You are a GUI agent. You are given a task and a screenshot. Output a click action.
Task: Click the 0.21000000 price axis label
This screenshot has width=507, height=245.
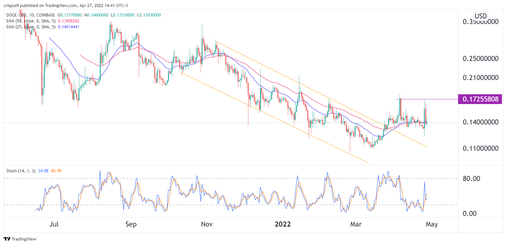coord(480,78)
